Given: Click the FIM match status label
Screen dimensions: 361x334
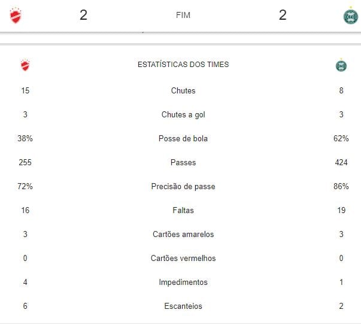Looking at the screenshot, I should pos(183,16).
